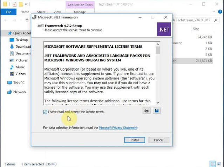Click the license text scroll-down arrow
The image size is (224, 167).
(158, 103)
